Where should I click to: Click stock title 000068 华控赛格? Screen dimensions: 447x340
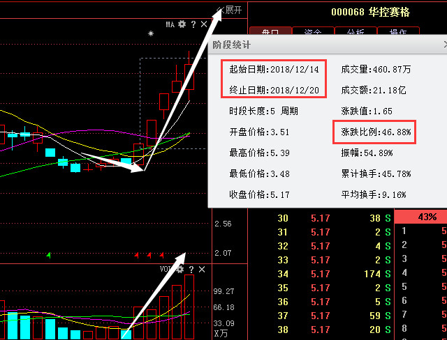370,12
